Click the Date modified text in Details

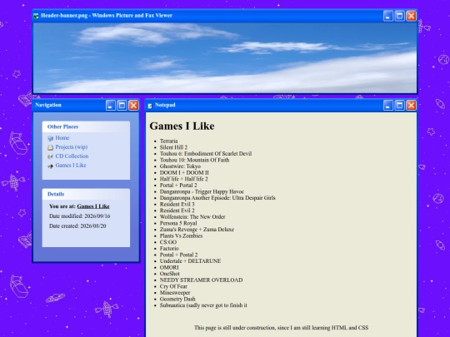(x=79, y=216)
